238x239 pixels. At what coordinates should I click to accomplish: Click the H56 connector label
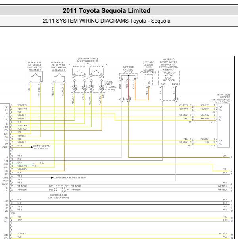[x=13, y=213]
